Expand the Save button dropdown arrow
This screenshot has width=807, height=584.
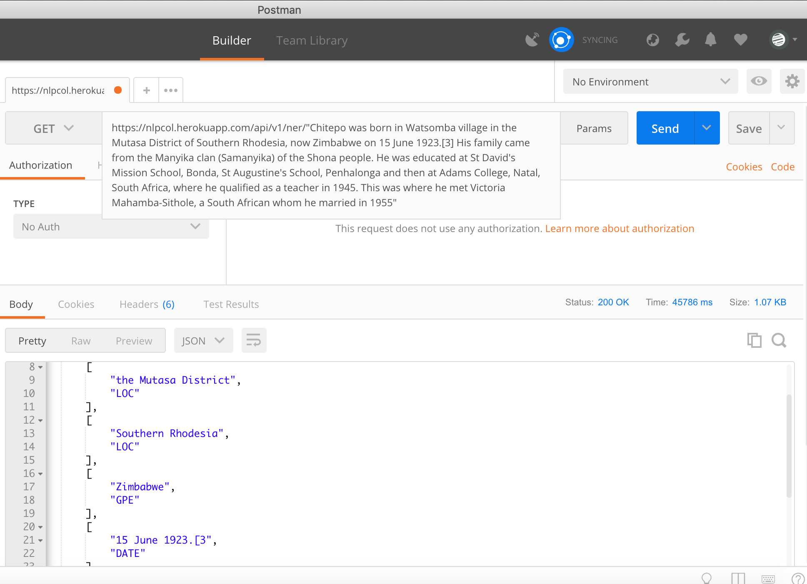click(782, 128)
